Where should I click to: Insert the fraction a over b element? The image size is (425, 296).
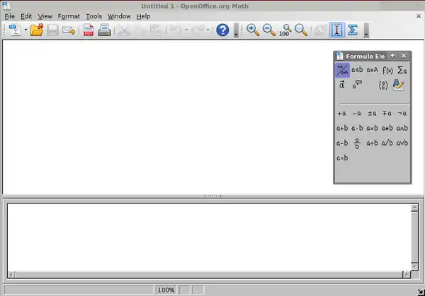coord(357,143)
